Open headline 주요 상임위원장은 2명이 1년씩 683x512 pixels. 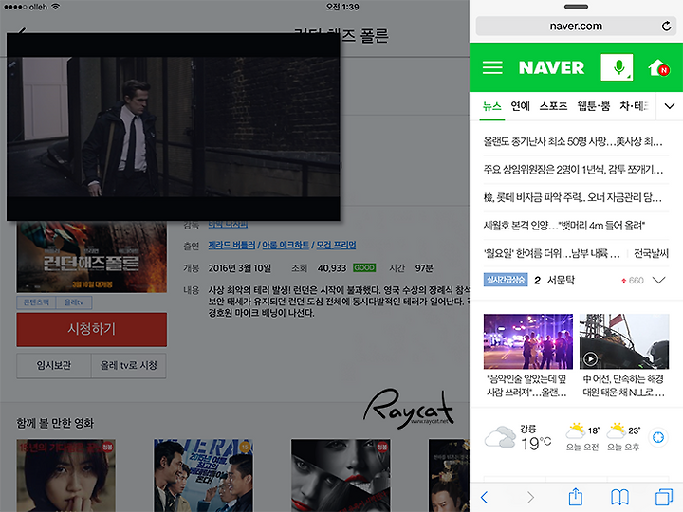click(573, 170)
